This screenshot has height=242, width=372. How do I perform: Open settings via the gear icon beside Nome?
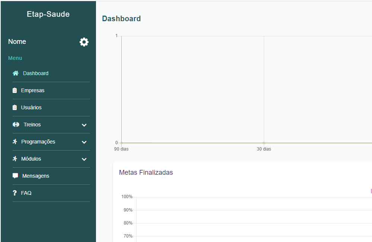tap(84, 42)
